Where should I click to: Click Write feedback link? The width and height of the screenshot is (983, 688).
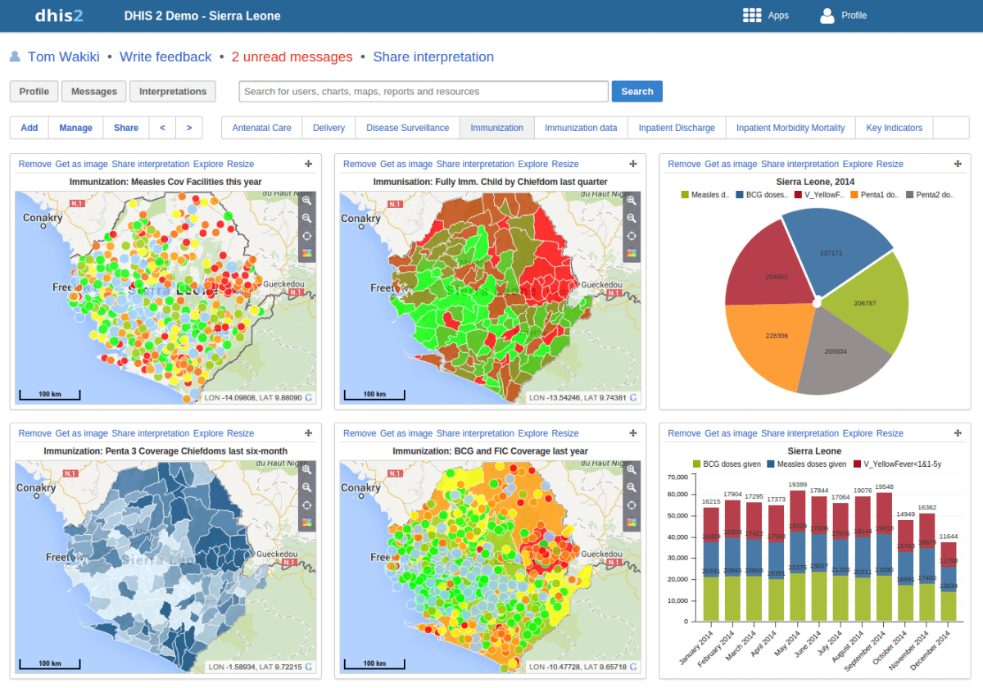[165, 57]
